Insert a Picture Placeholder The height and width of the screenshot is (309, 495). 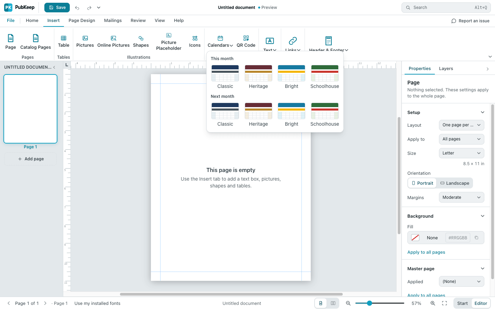coord(169,42)
